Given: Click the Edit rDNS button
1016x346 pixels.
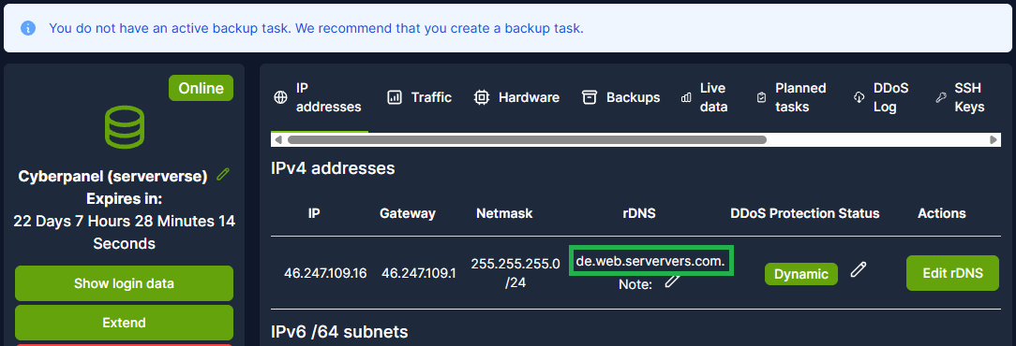Looking at the screenshot, I should [952, 273].
